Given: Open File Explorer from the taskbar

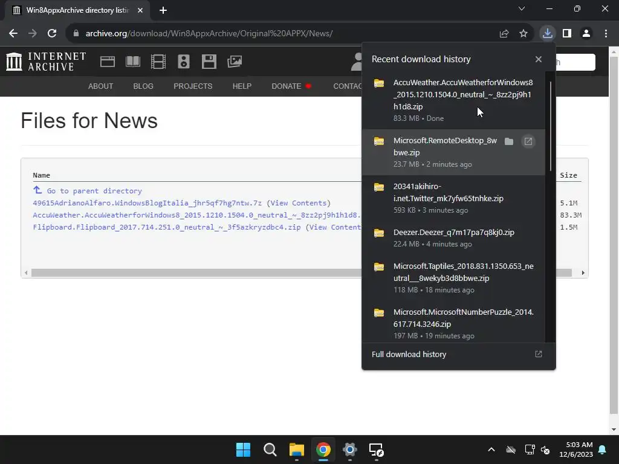Looking at the screenshot, I should 296,449.
